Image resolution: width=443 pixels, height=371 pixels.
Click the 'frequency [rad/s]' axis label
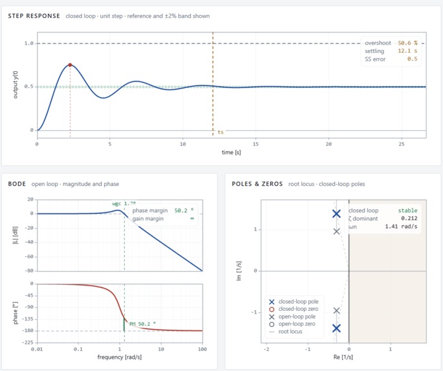[x=120, y=357]
